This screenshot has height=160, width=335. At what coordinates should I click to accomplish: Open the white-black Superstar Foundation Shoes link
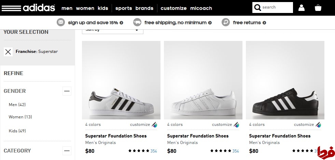(116, 136)
